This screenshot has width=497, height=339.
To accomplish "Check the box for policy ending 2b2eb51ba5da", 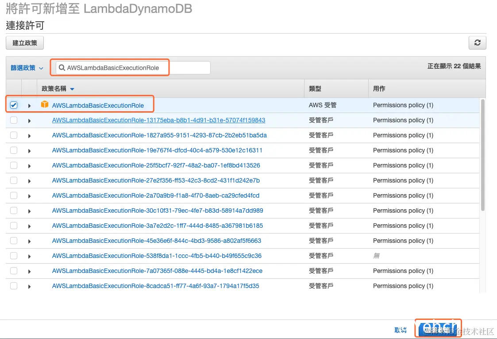I will coord(14,135).
